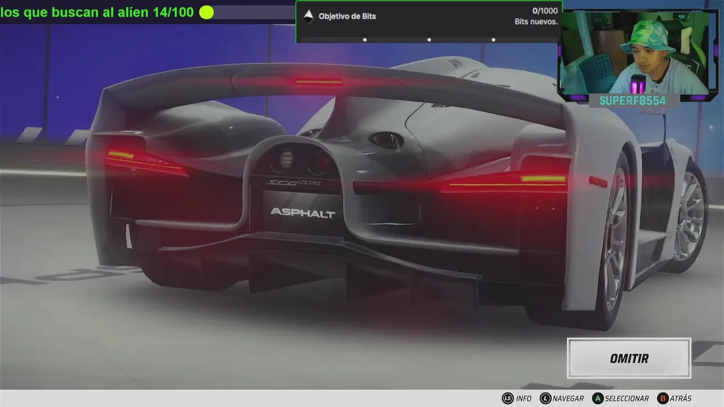Click the 'Objetivo de Bits' label
This screenshot has width=724, height=407.
pos(347,16)
